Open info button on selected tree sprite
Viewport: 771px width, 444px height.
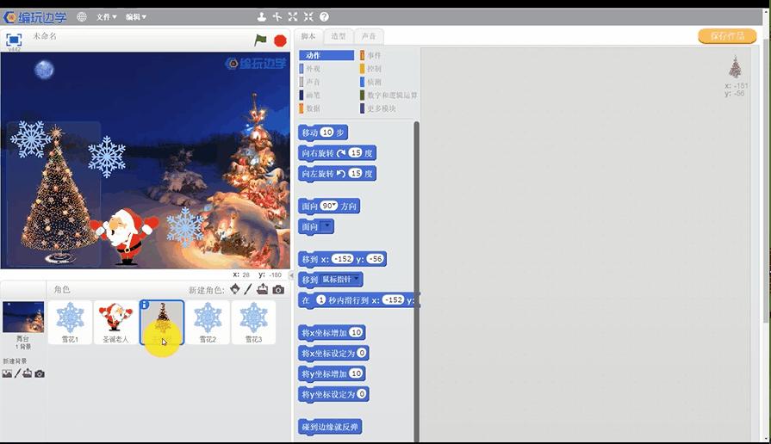coord(145,305)
